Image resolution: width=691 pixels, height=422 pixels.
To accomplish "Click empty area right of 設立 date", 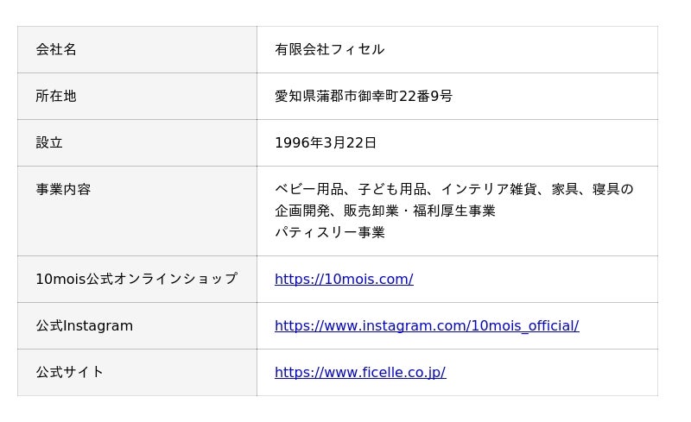I will click(x=517, y=142).
